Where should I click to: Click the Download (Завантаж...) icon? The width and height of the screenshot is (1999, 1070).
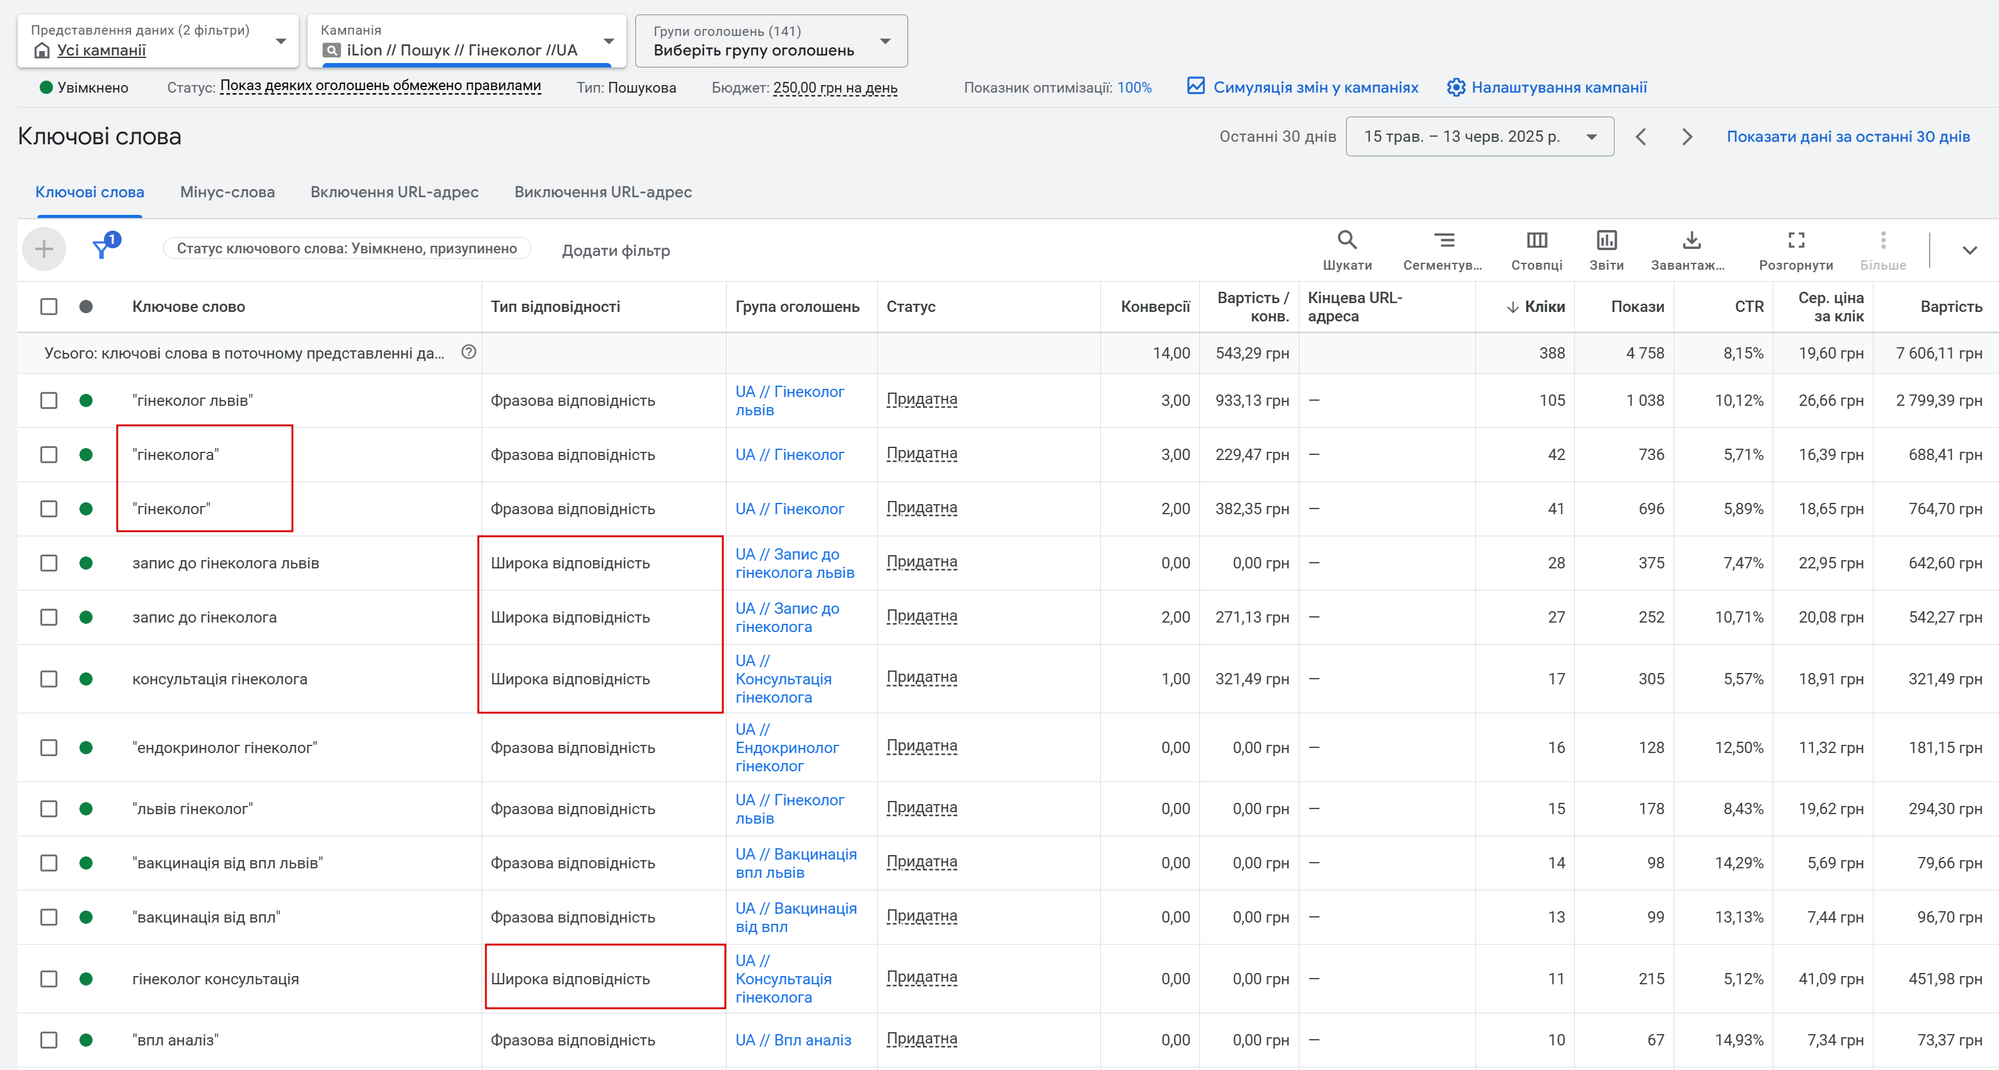(1691, 241)
